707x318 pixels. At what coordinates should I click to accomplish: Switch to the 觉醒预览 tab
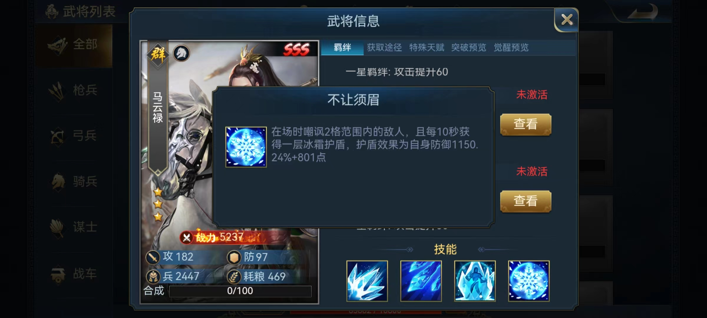click(511, 47)
